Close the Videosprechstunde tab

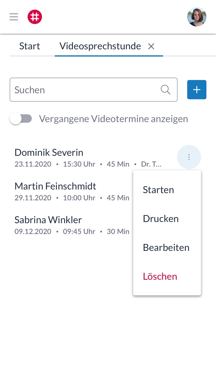point(151,46)
